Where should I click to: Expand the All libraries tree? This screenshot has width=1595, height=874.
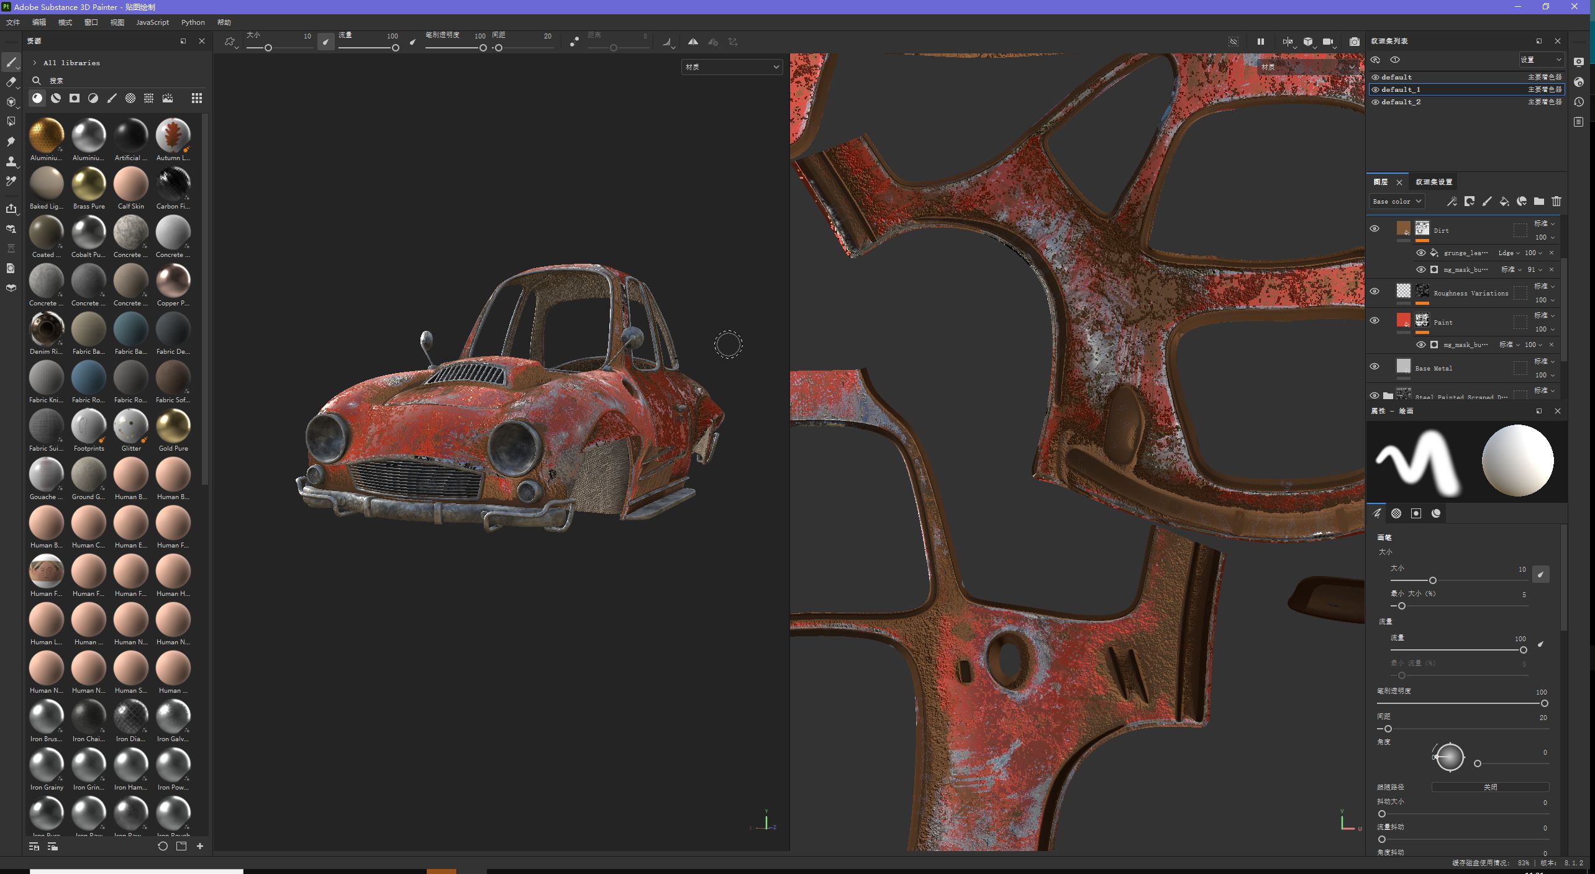pyautogui.click(x=35, y=63)
